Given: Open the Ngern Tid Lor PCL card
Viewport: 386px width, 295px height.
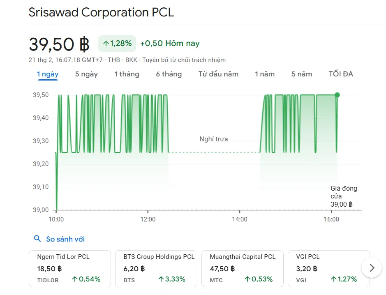Looking at the screenshot, I should [69, 268].
